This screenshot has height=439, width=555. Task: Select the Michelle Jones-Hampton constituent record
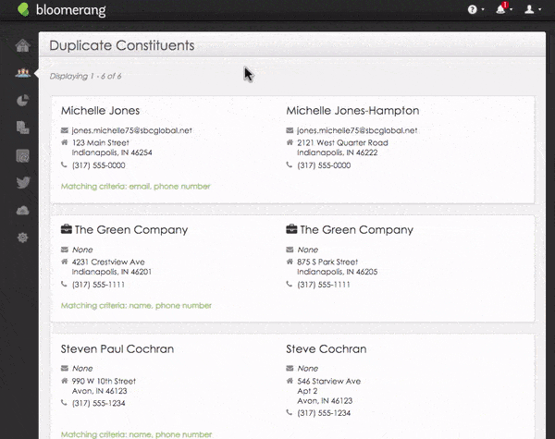pos(351,111)
